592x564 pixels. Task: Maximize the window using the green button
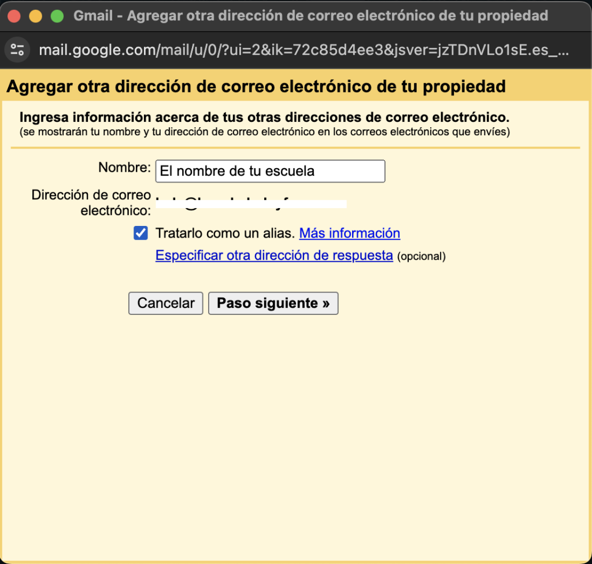tap(57, 16)
